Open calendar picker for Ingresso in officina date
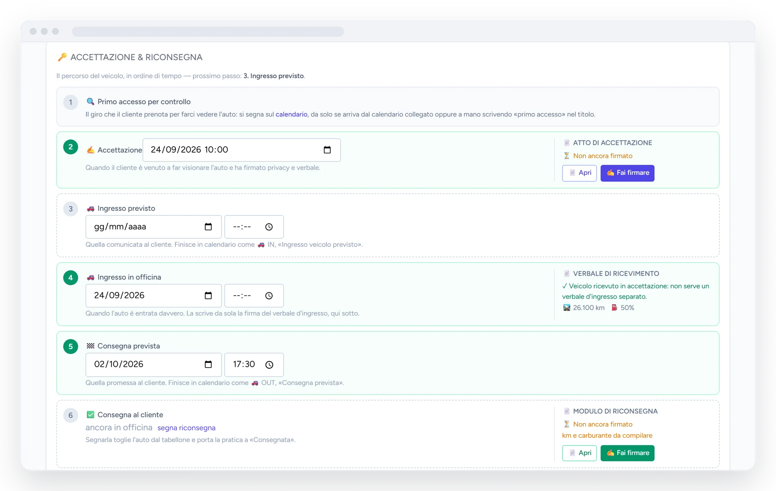The height and width of the screenshot is (491, 776). [x=208, y=295]
